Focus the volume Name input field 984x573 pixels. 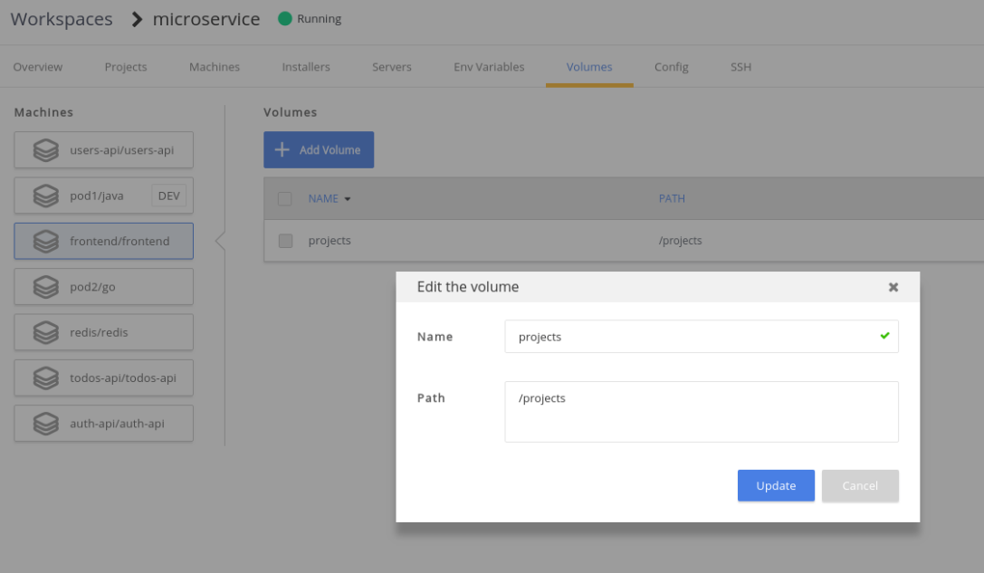coord(693,337)
